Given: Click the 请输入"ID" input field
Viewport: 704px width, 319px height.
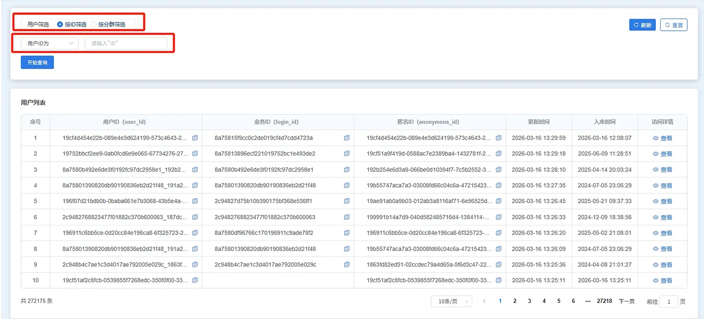Looking at the screenshot, I should point(126,43).
